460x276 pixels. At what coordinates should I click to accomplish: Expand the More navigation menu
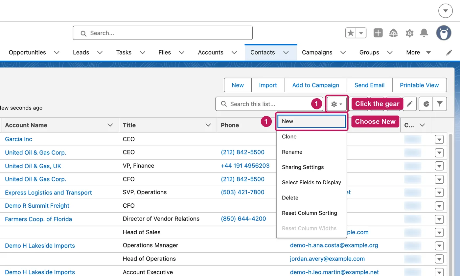(418, 53)
